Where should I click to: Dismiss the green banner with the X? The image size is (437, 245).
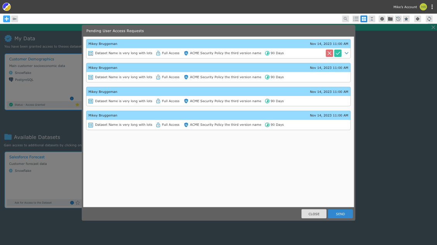(433, 27)
